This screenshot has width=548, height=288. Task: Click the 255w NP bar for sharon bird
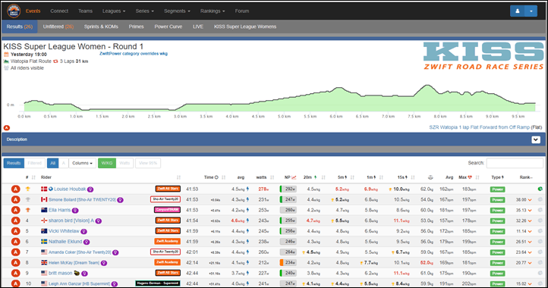(288, 221)
